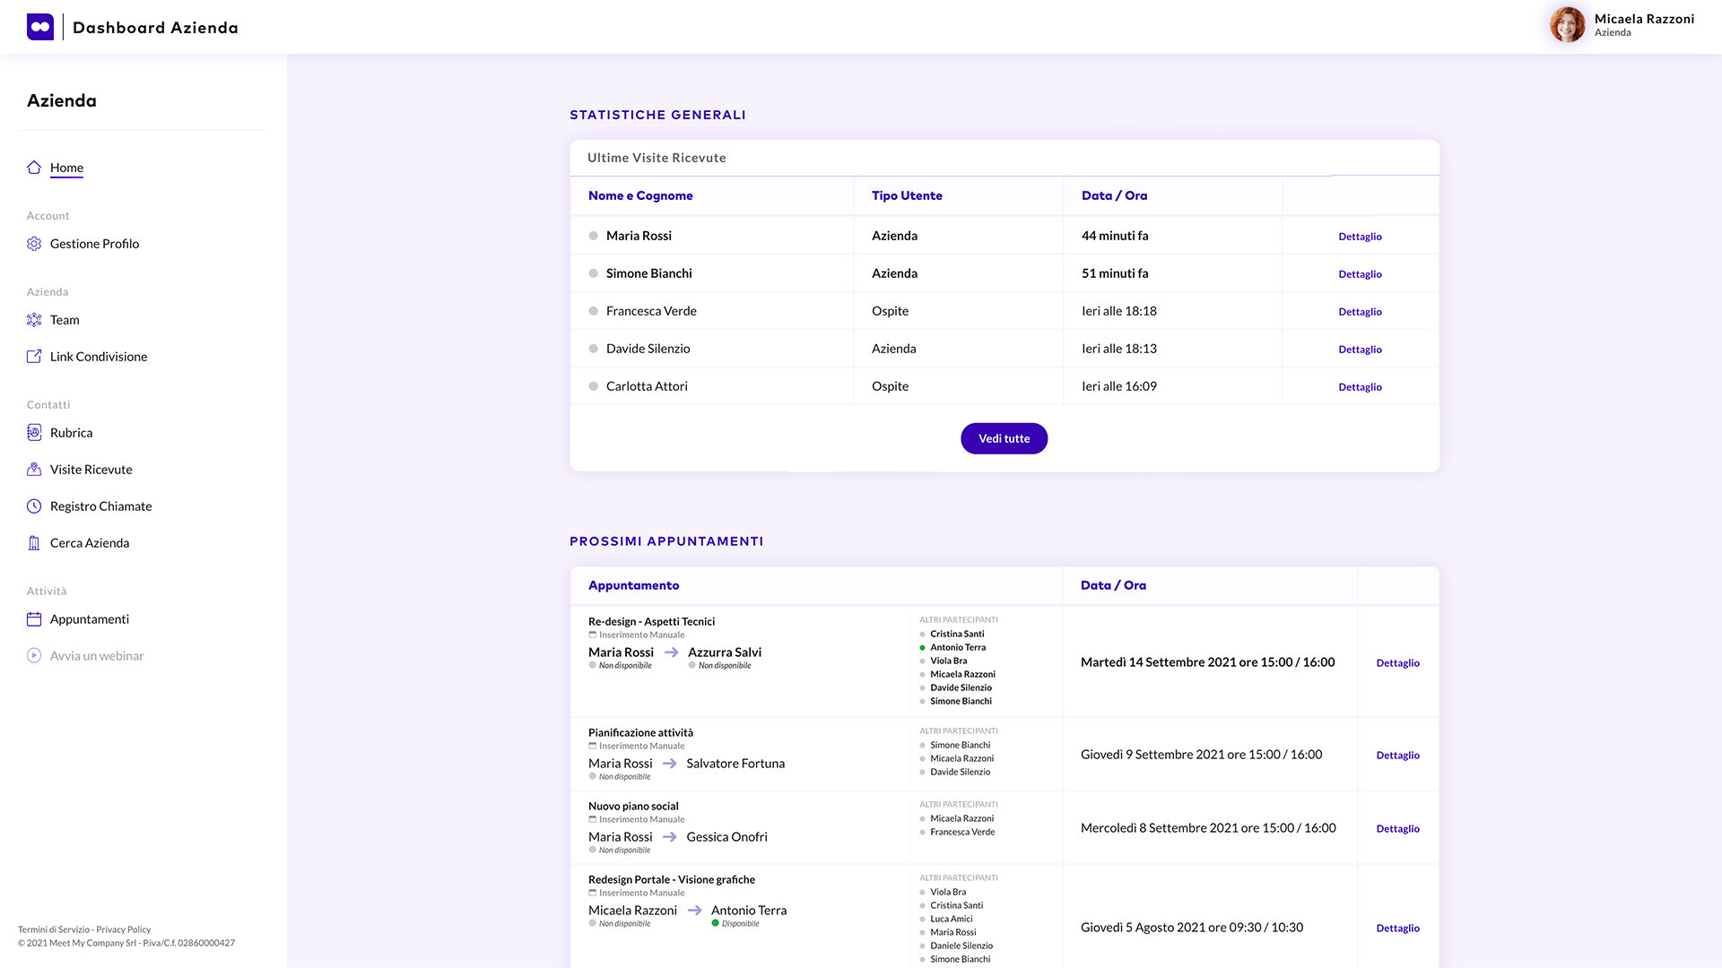Image resolution: width=1722 pixels, height=968 pixels.
Task: Click Privacy Policy footer link
Action: pos(124,929)
